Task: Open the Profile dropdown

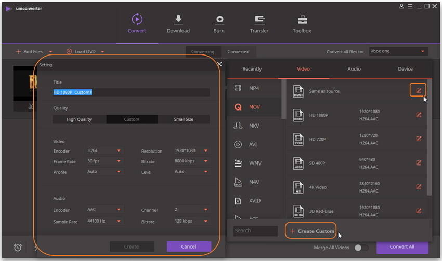Action: click(x=103, y=172)
